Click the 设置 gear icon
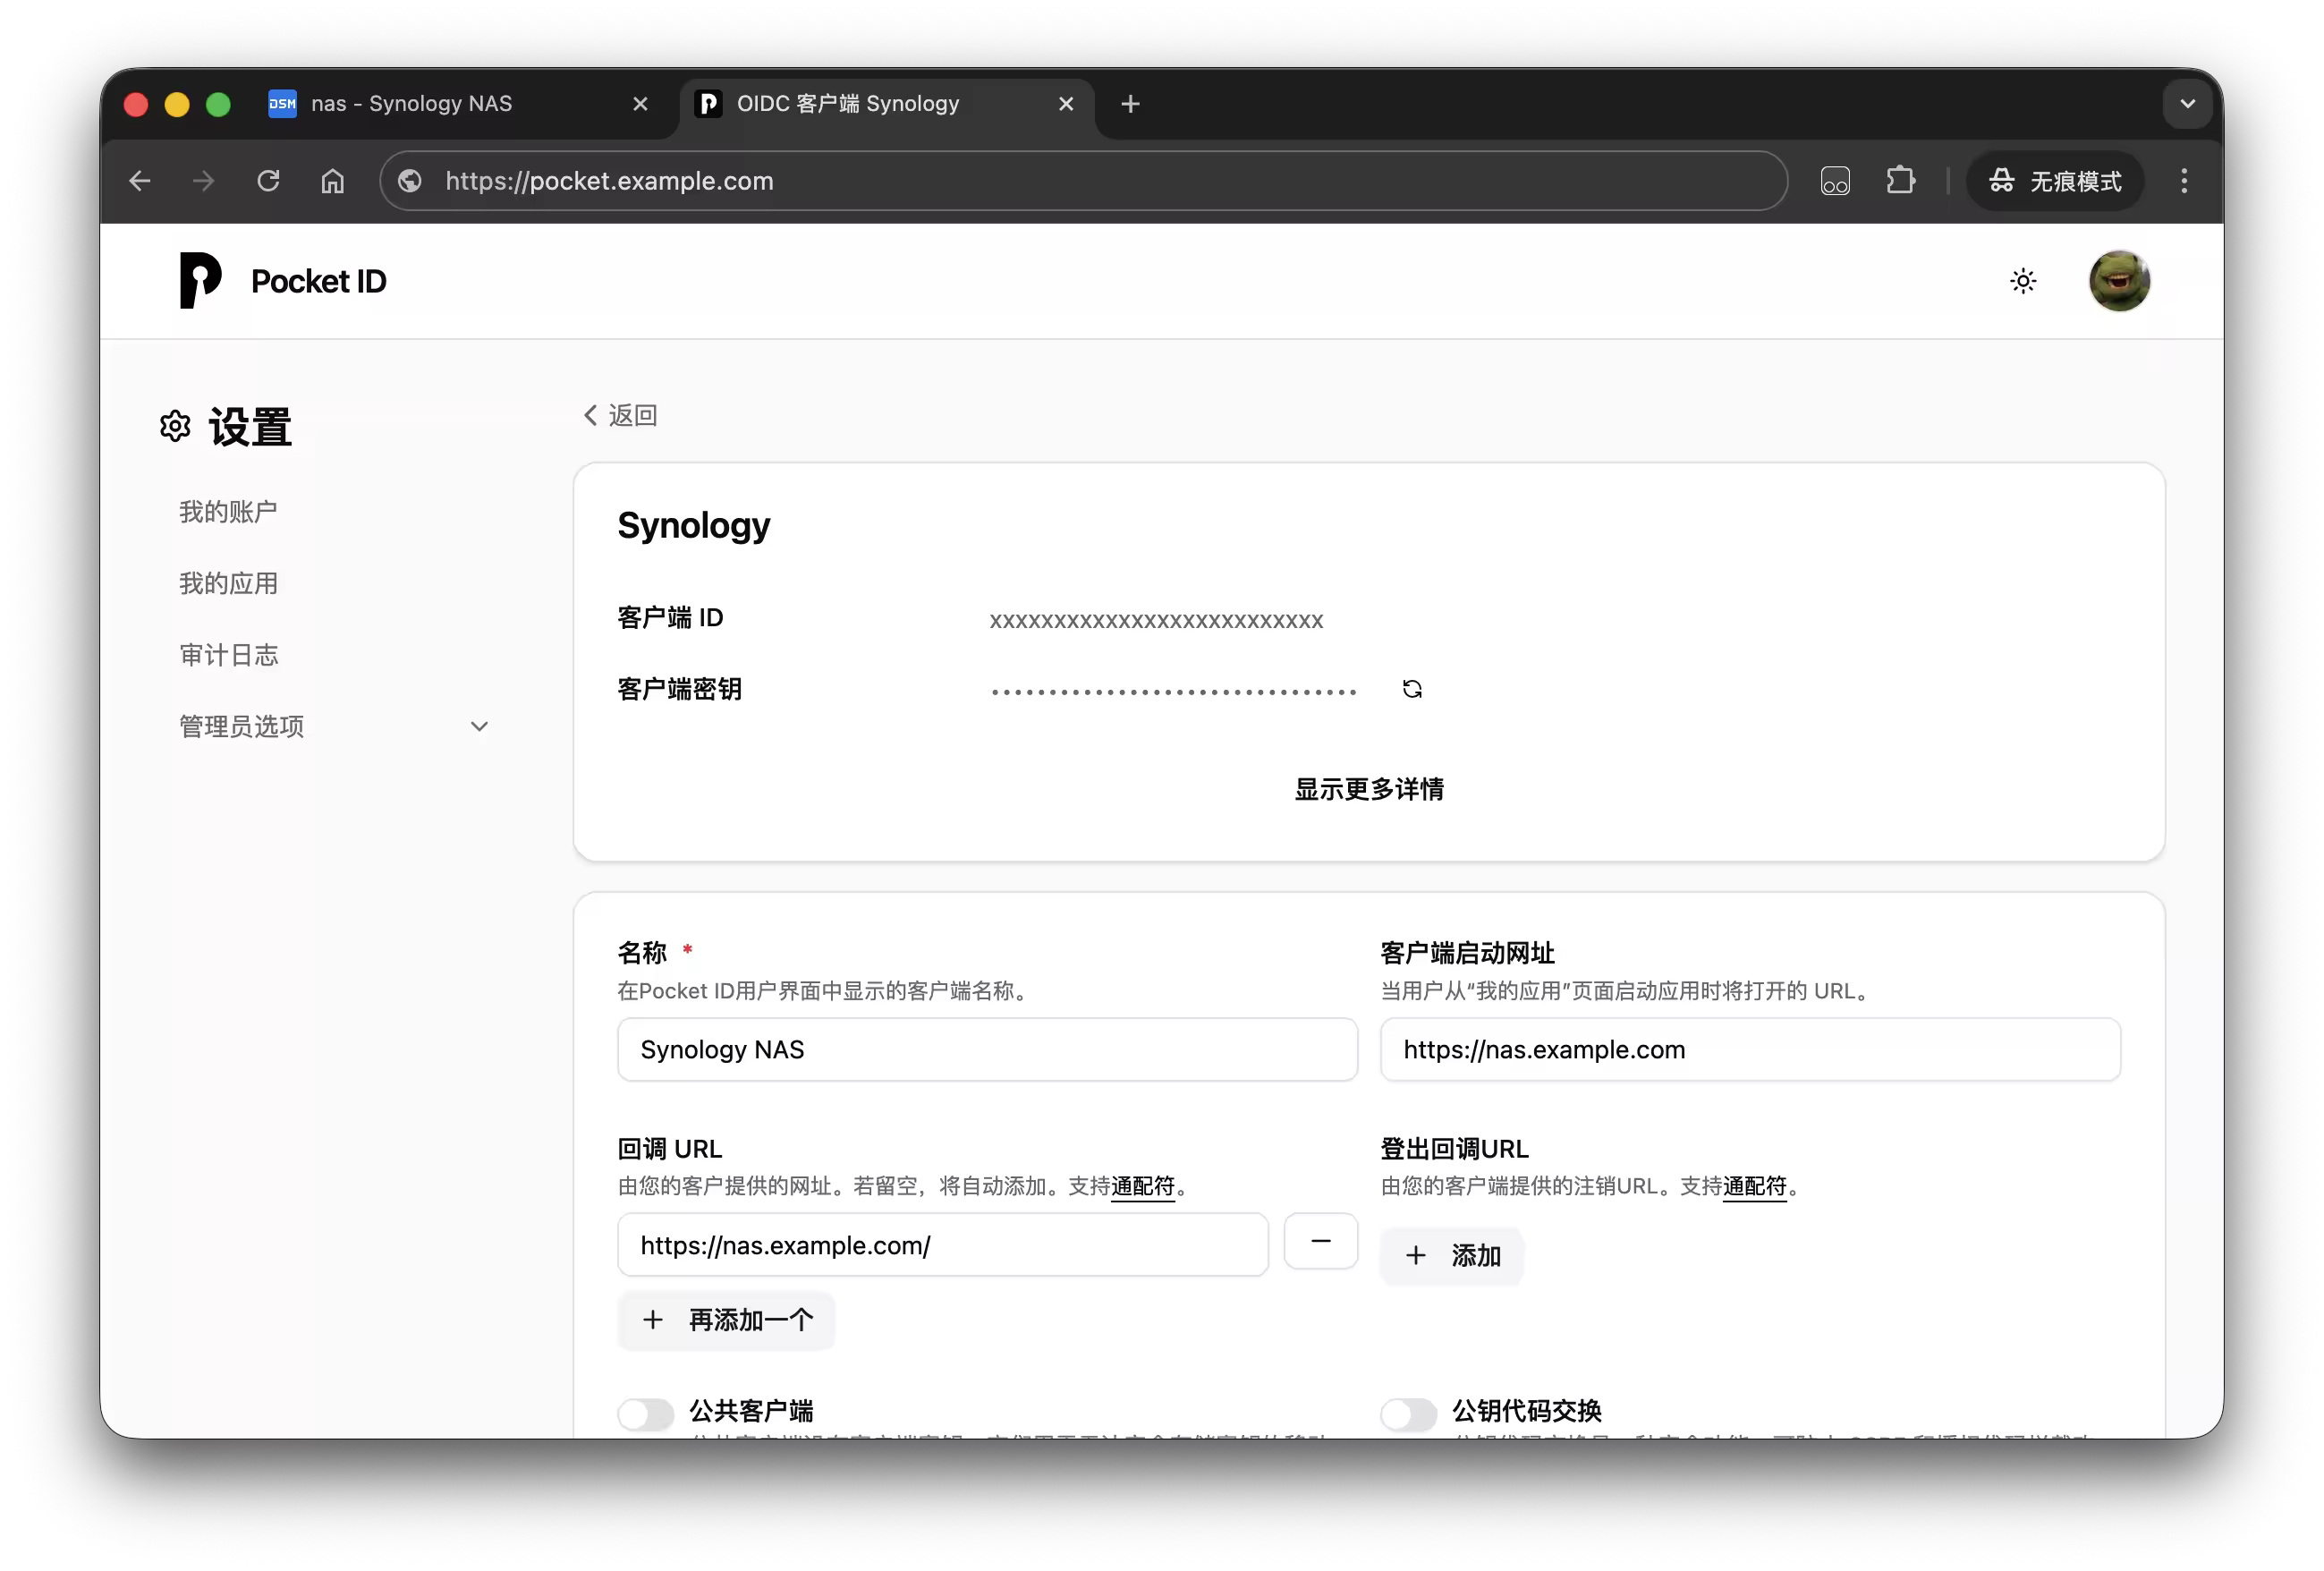 tap(175, 426)
